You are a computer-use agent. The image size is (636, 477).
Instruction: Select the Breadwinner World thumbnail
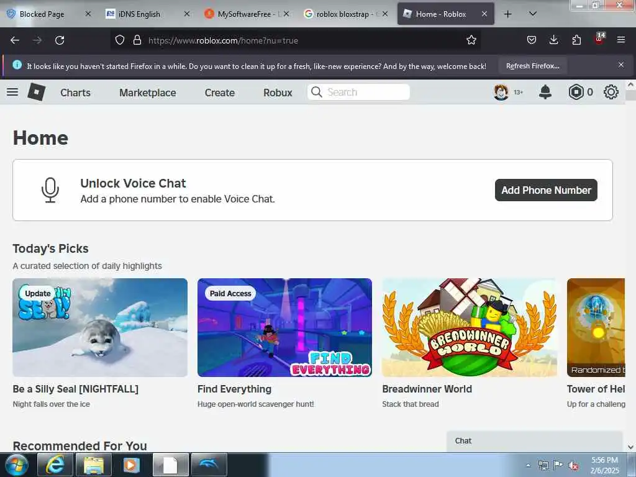(470, 327)
